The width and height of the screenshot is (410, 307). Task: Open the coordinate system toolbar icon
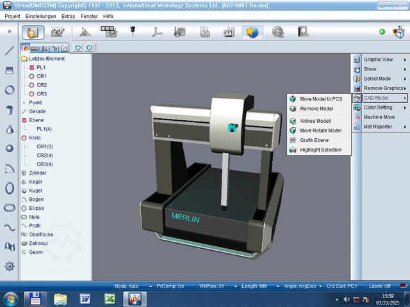(157, 32)
